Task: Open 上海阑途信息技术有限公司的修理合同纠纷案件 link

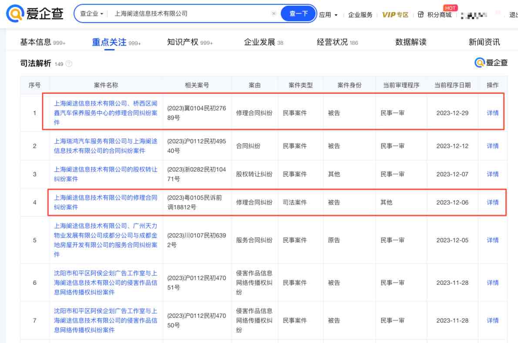Action: (106, 202)
